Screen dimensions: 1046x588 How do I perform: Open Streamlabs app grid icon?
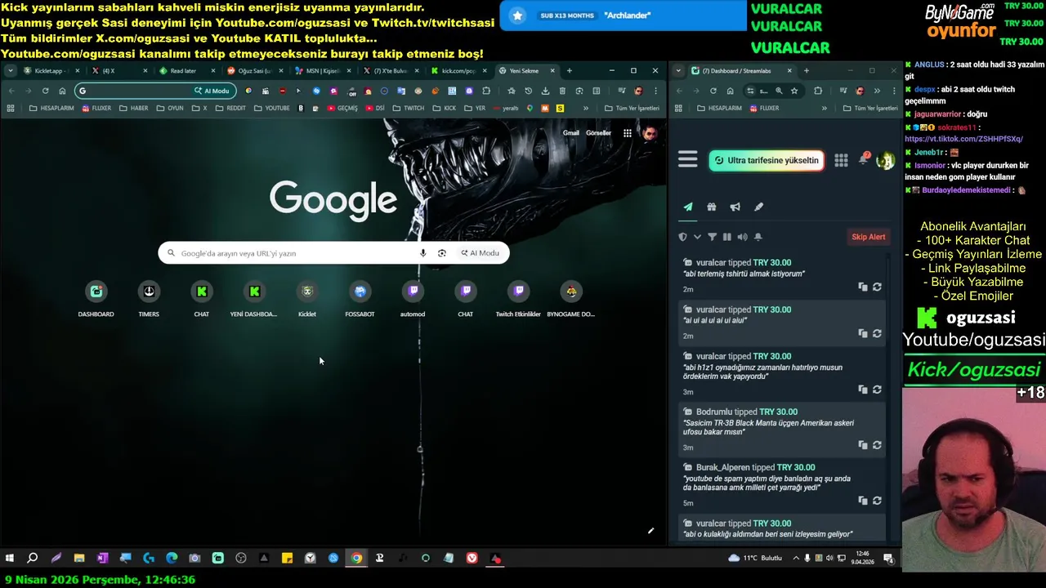click(841, 160)
